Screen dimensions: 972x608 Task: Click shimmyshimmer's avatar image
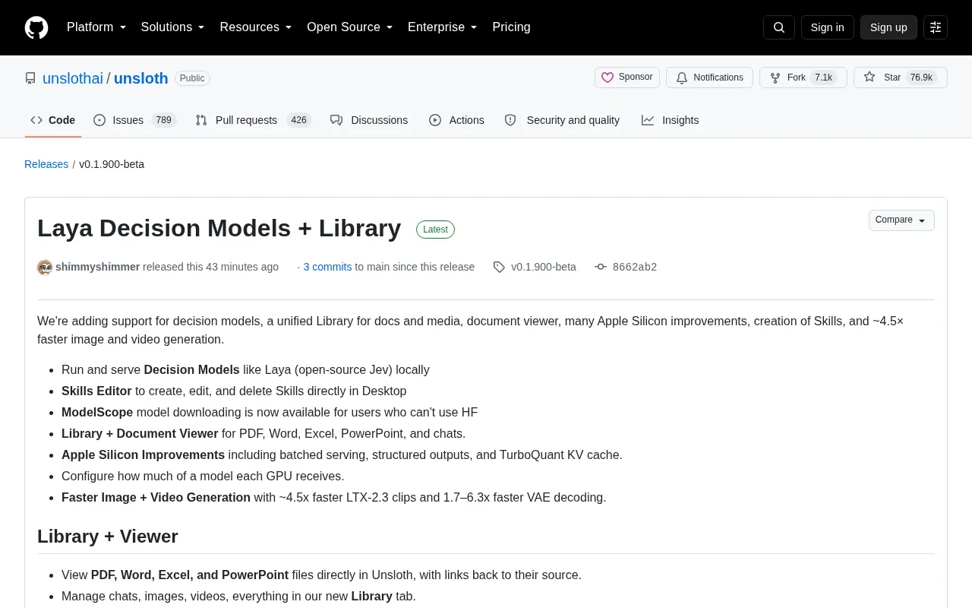(45, 267)
